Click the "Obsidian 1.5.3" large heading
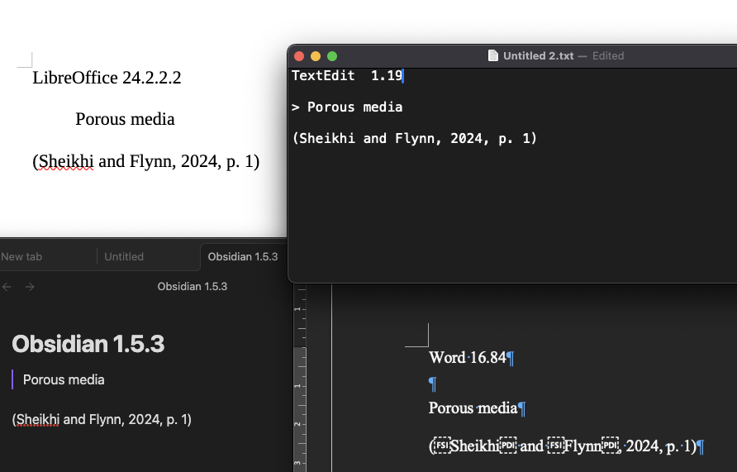Image resolution: width=737 pixels, height=472 pixels. pos(88,344)
